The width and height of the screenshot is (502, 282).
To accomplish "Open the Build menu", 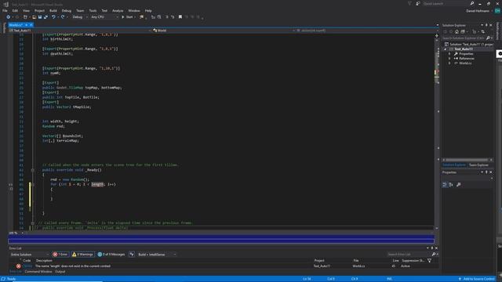I will pyautogui.click(x=53, y=10).
